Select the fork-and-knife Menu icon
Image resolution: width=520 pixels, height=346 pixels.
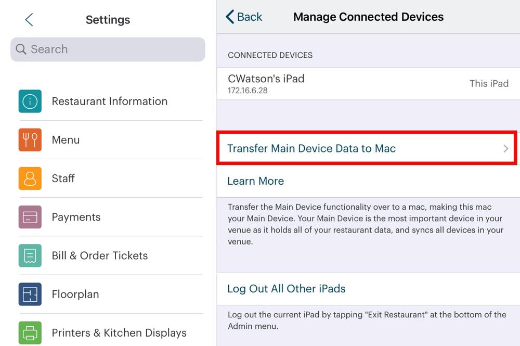coord(30,140)
